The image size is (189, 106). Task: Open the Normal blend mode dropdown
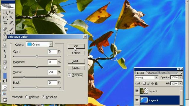coord(146,78)
